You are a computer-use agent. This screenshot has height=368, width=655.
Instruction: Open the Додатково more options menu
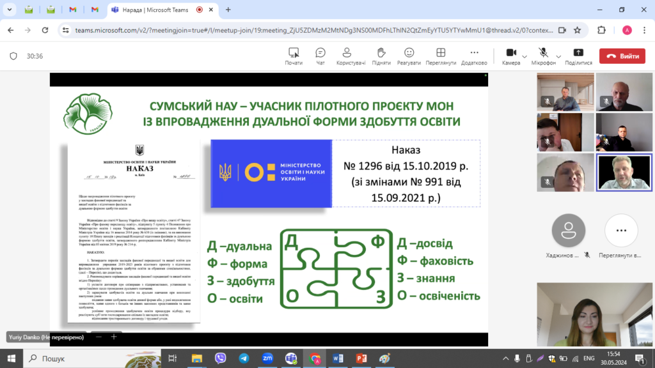coord(474,56)
